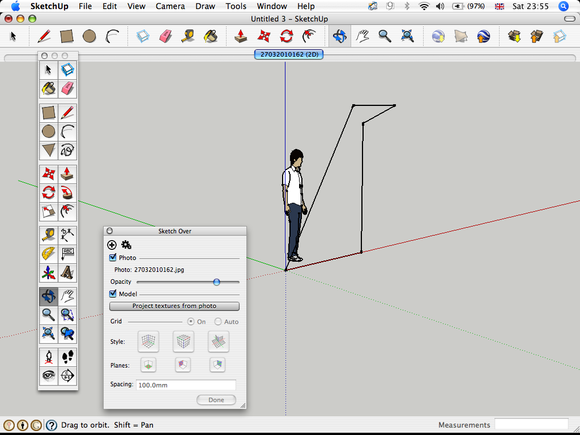
Task: Pick the Section Plane tool
Action: point(67,376)
